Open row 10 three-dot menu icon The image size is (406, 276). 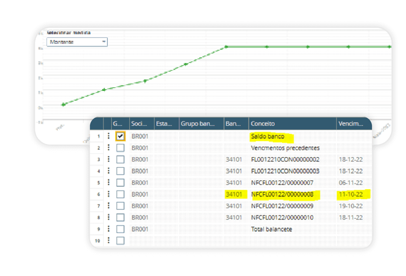[x=108, y=240]
